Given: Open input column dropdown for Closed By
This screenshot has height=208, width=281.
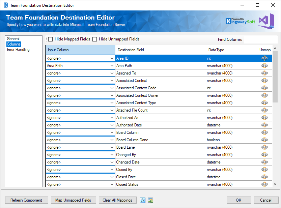Looking at the screenshot, I should [x=112, y=170].
